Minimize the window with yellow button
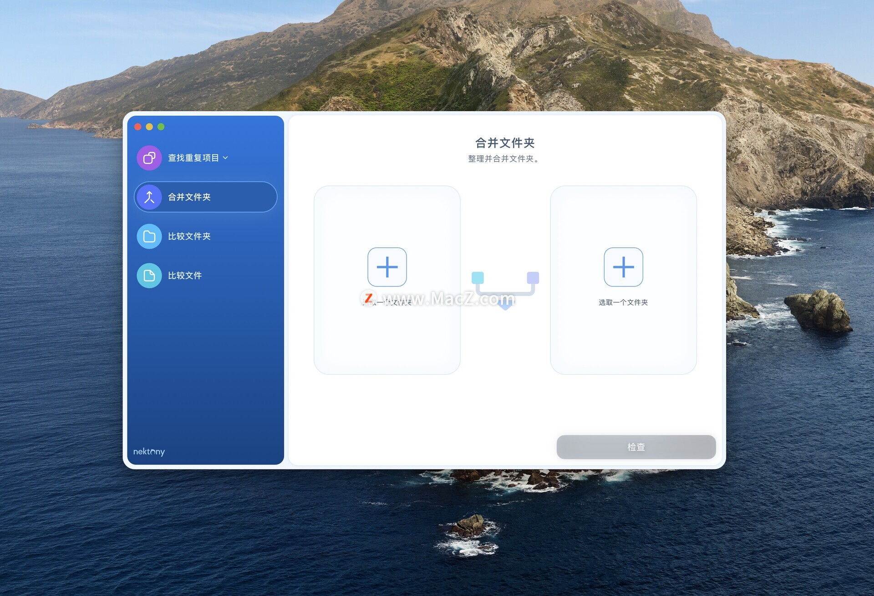 (149, 127)
